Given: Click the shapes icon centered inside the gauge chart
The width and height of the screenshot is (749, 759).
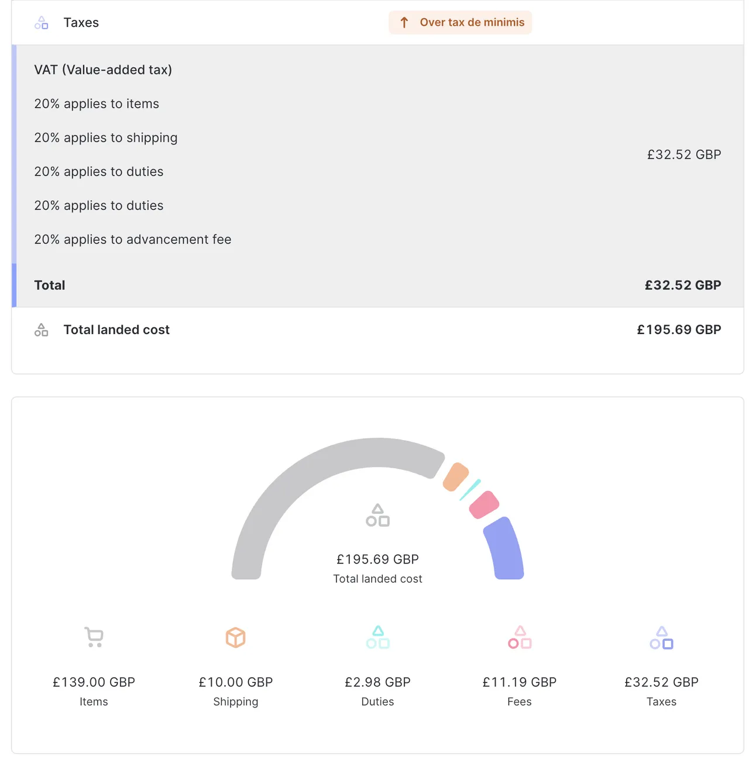Looking at the screenshot, I should [x=377, y=515].
